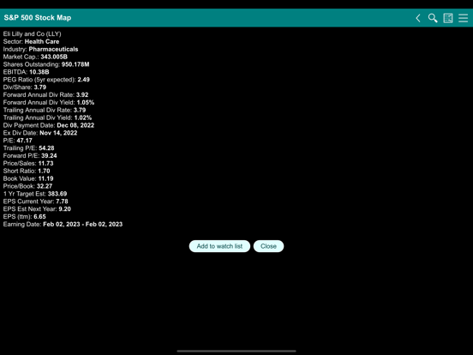The width and height of the screenshot is (473, 355).
Task: Tap the home indicator bar
Action: coord(236,351)
